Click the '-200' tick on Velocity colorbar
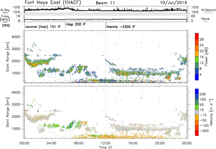Screen dimensions: 216x149 click(x=204, y=131)
